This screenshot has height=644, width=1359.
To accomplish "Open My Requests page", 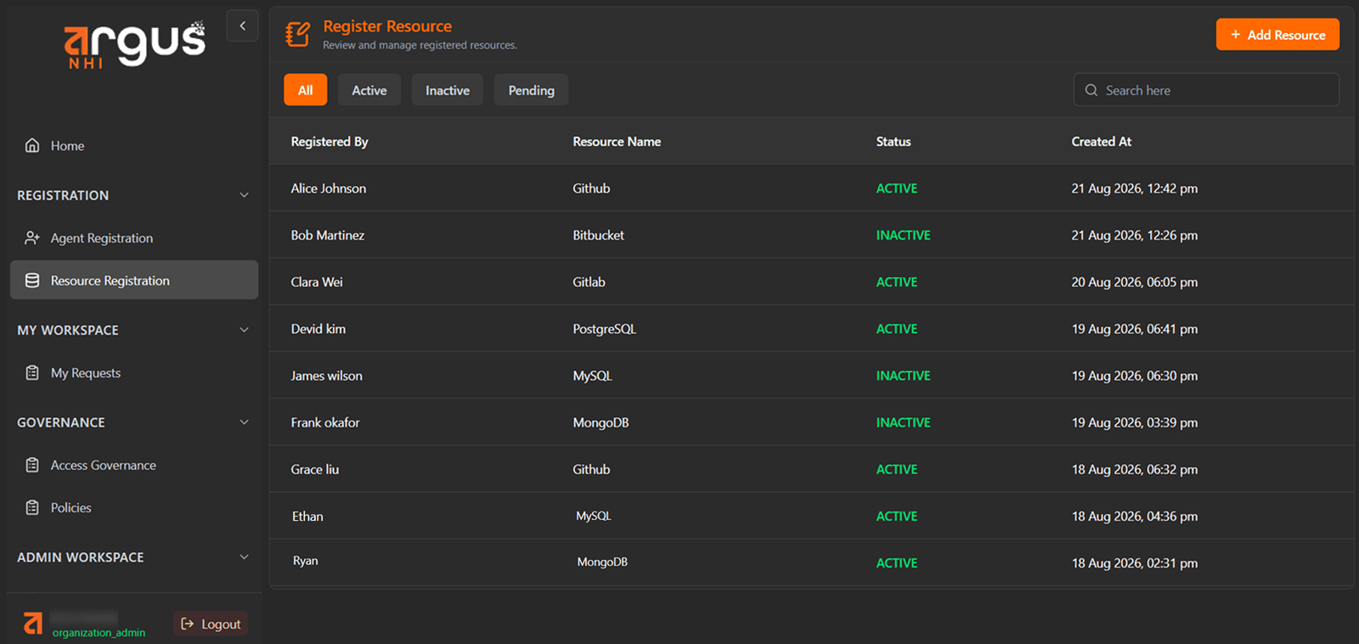I will [134, 372].
